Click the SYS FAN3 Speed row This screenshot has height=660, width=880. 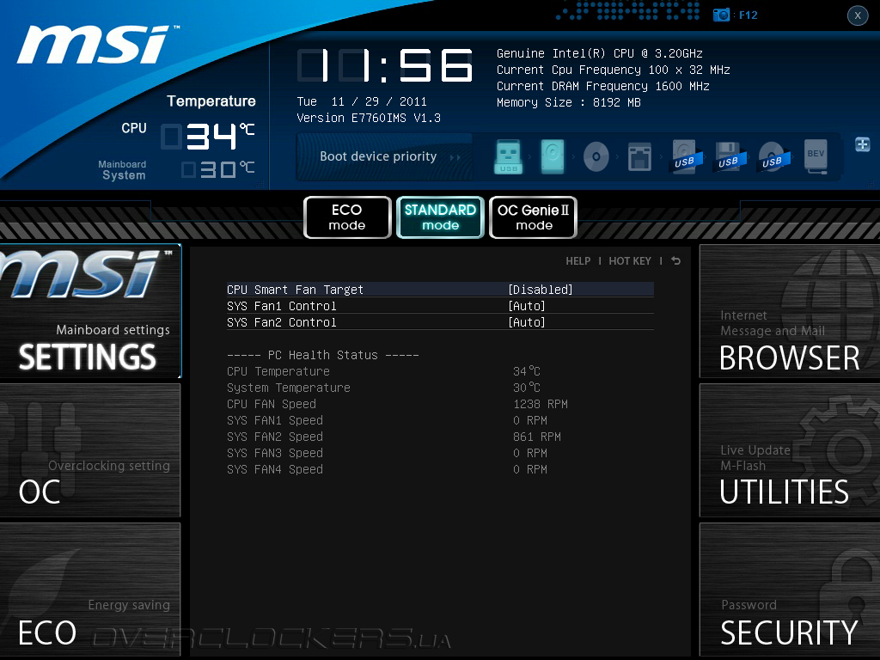pos(388,453)
